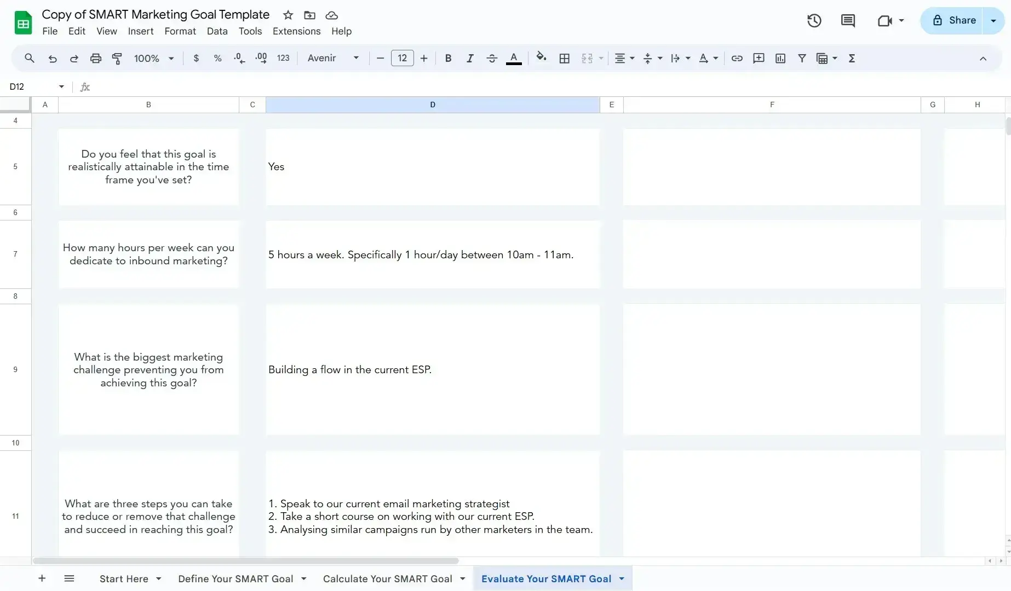Check the cloud document status icon
The image size is (1011, 591).
click(331, 15)
